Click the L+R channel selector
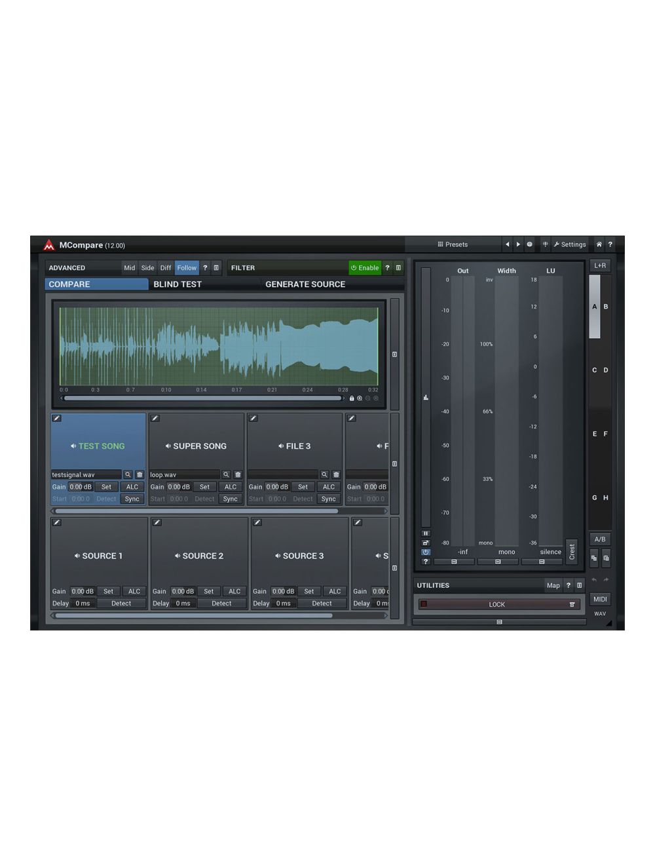Screen dimensions: 655x865 coord(599,265)
